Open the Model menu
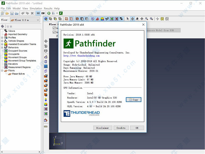This screenshot has height=154, width=205. coord(17,8)
